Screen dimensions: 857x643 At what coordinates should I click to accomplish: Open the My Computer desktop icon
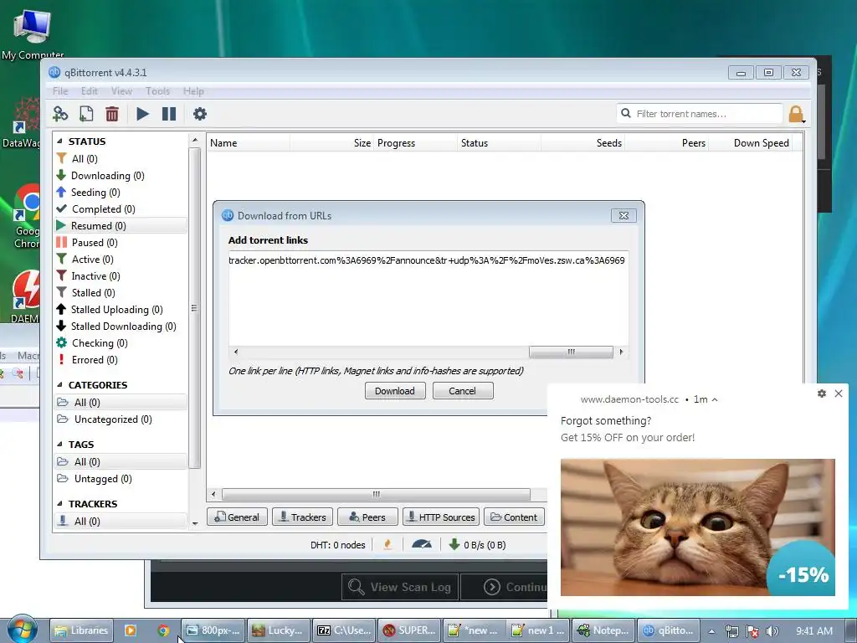click(33, 33)
